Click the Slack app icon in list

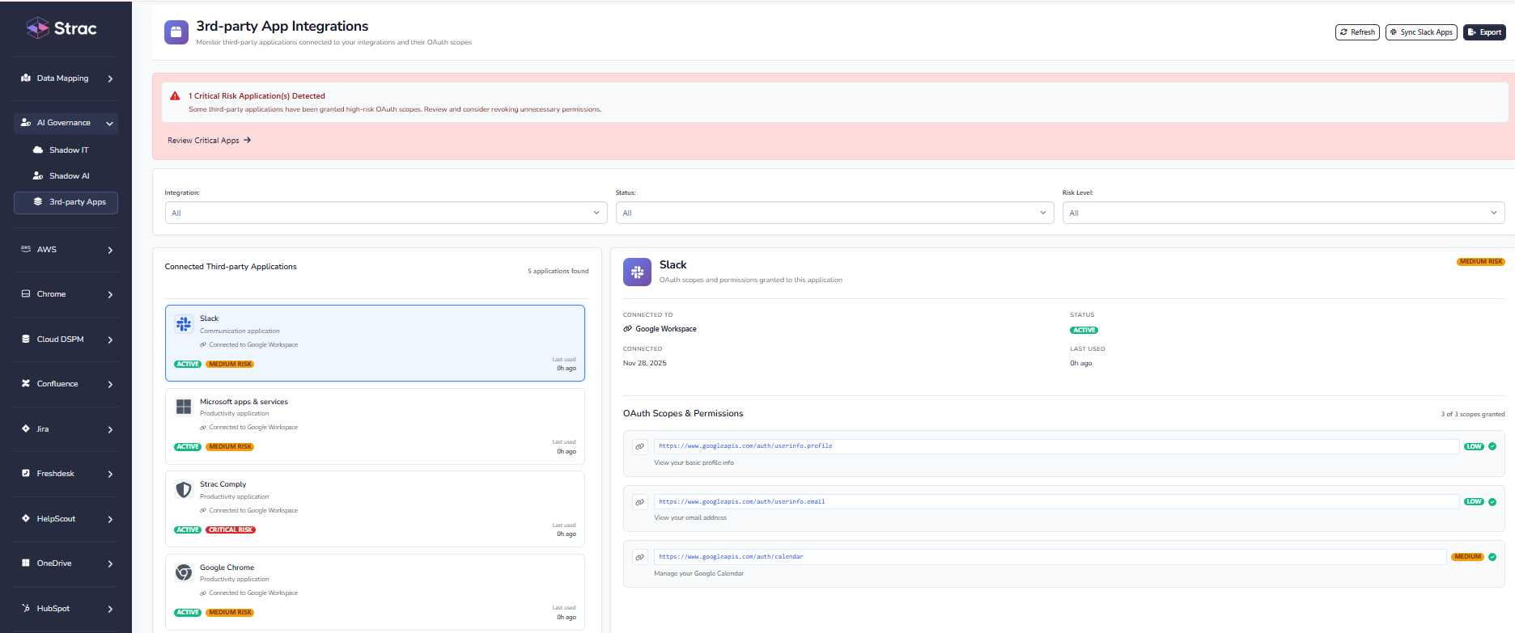(x=184, y=324)
